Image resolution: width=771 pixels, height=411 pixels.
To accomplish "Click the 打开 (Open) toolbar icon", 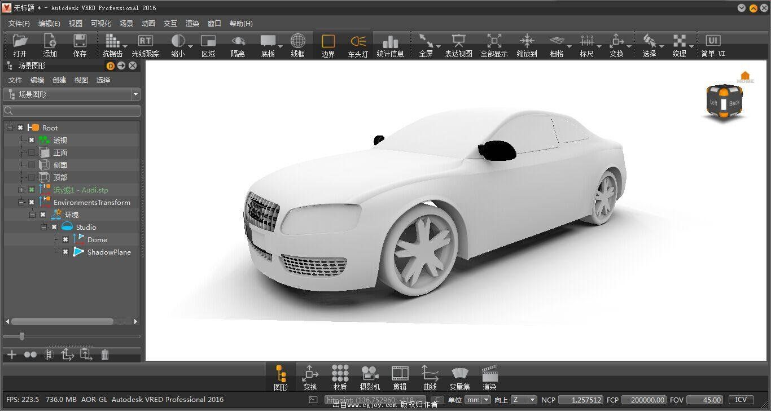I will click(x=20, y=41).
